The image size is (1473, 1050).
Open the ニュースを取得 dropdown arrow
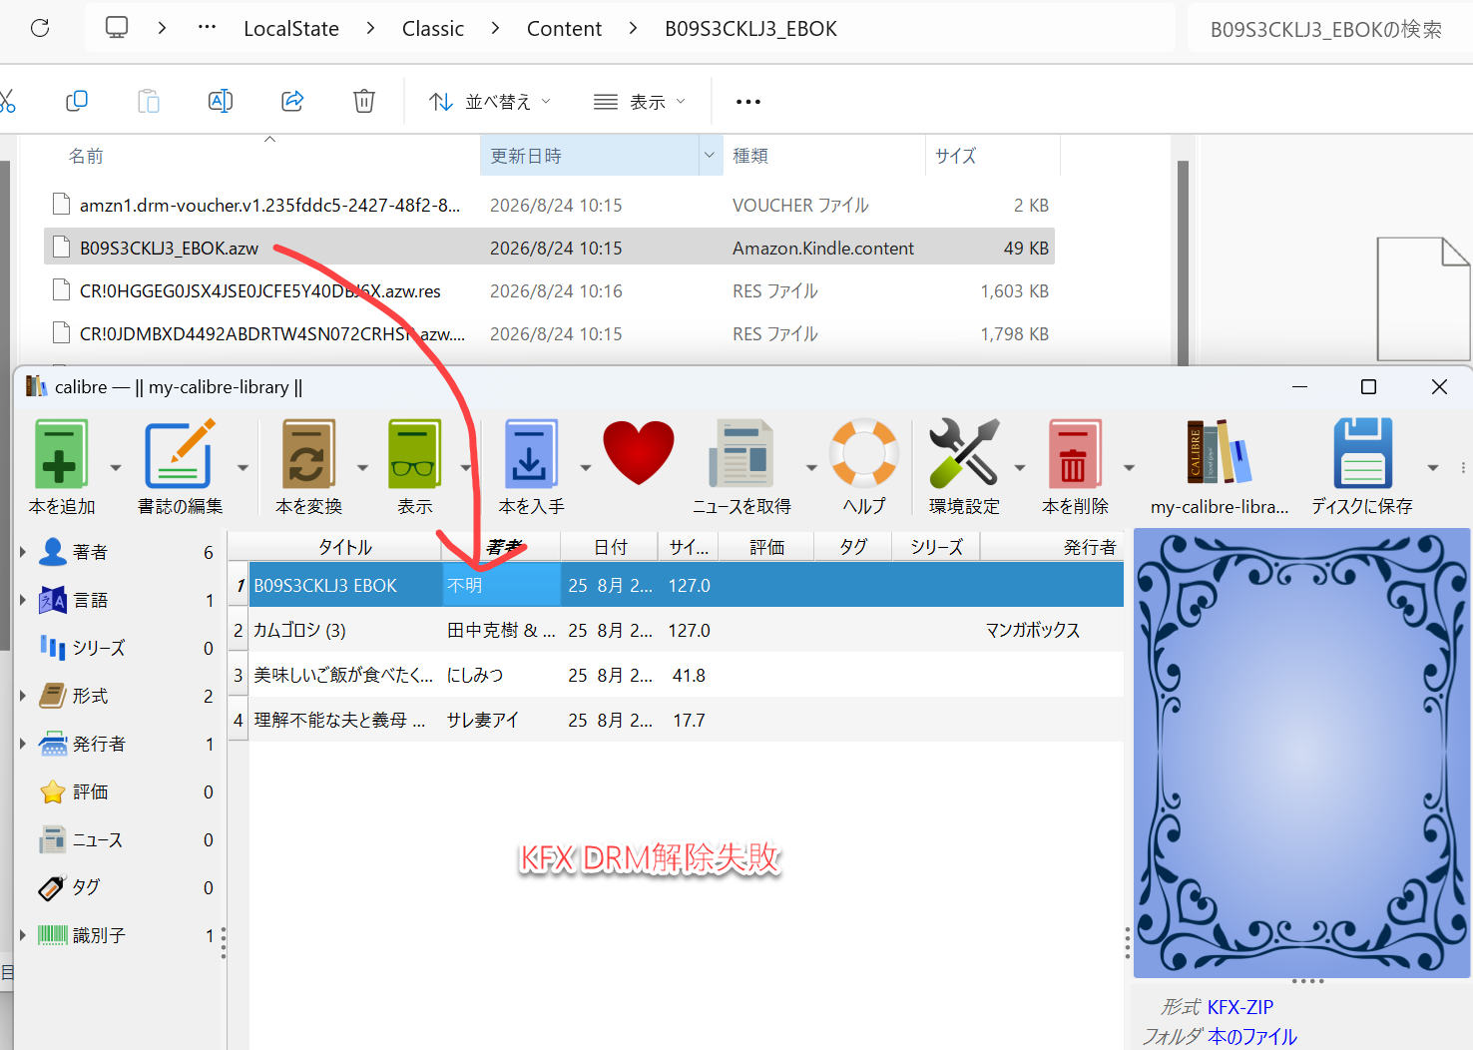click(x=811, y=467)
